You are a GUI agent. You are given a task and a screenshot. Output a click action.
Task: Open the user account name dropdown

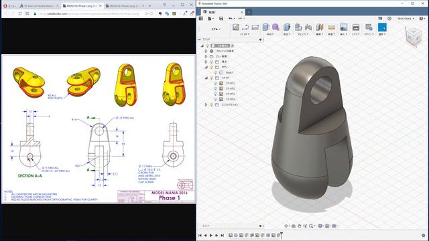coord(406,18)
